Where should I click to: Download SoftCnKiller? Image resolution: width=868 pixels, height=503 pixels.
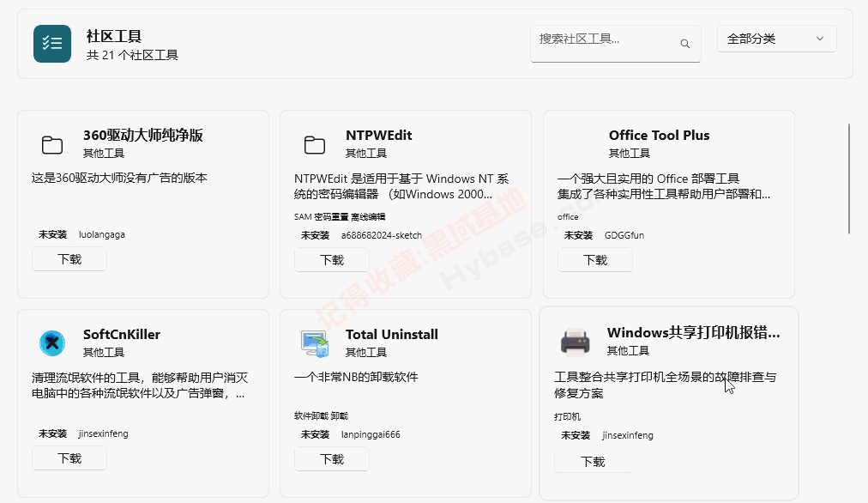pyautogui.click(x=69, y=458)
